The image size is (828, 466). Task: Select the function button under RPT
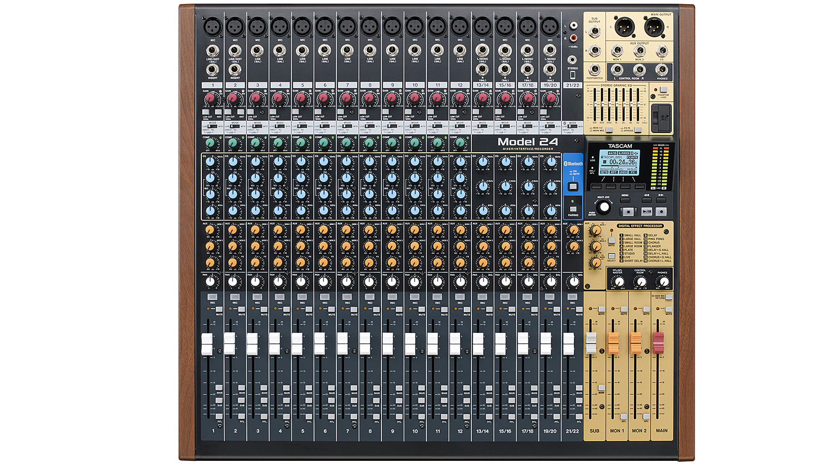coord(611,186)
